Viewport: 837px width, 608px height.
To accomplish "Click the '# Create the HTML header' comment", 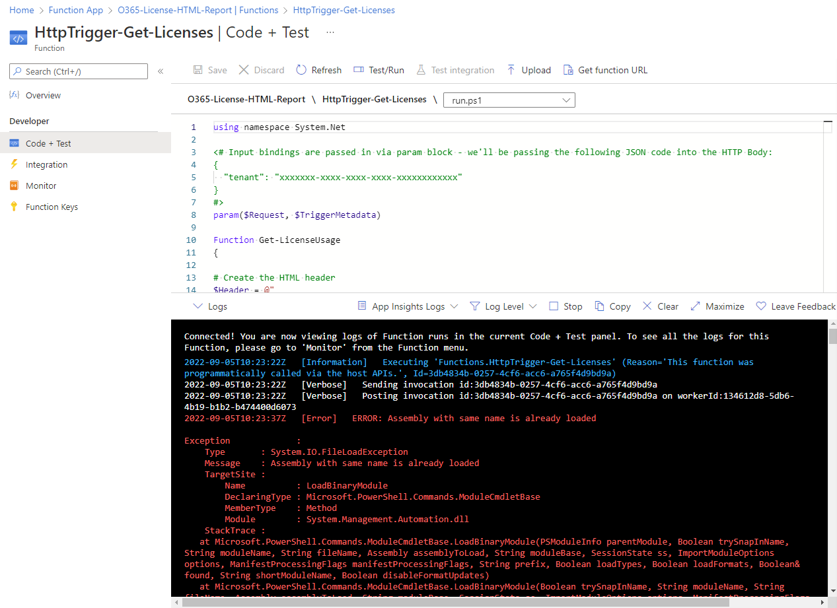I will (274, 277).
